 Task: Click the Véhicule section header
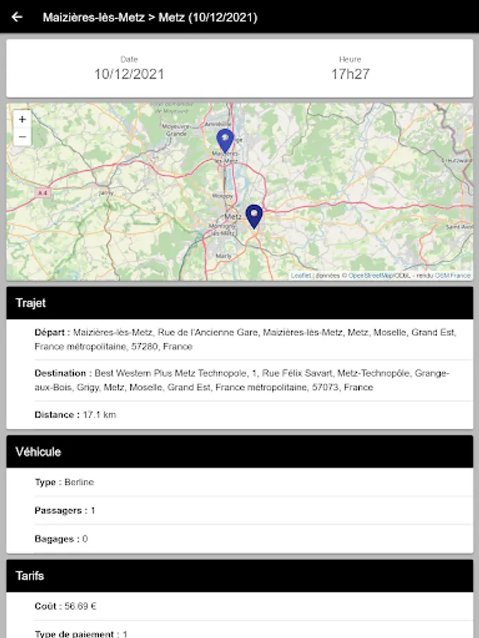[x=240, y=452]
